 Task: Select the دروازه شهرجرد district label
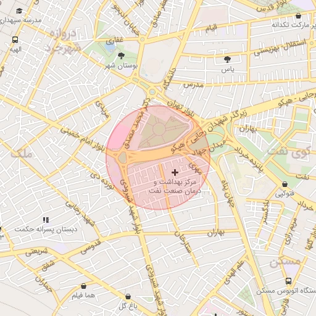[x=63, y=41]
